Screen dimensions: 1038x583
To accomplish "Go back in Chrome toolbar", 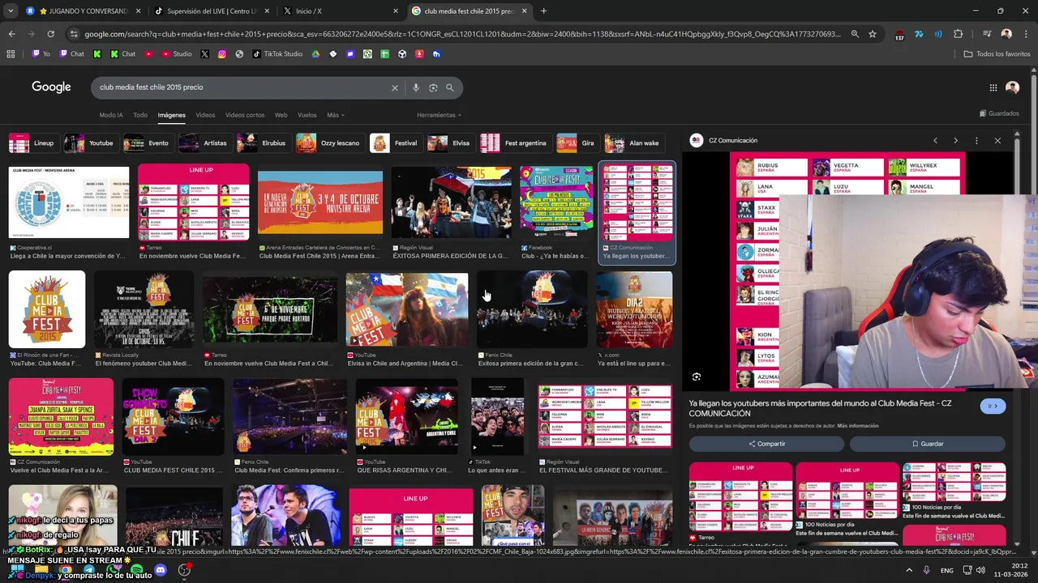I will [11, 34].
